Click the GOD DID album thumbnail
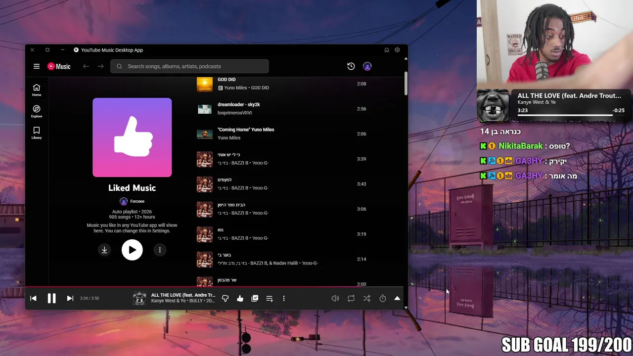This screenshot has height=356, width=633. coord(205,84)
